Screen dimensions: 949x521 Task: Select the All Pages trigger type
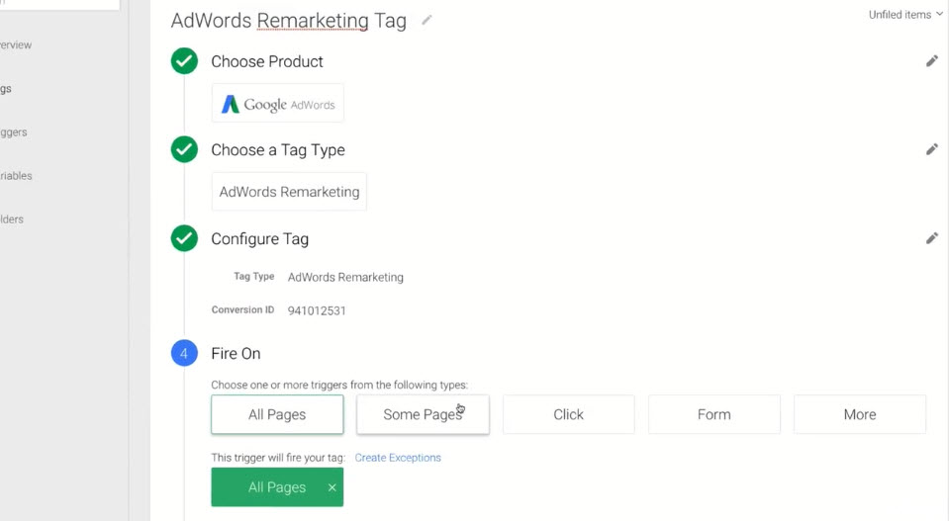(x=277, y=414)
